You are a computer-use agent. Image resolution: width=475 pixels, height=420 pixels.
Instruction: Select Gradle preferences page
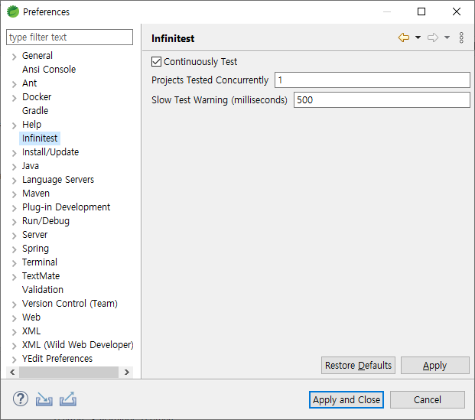[x=35, y=111]
